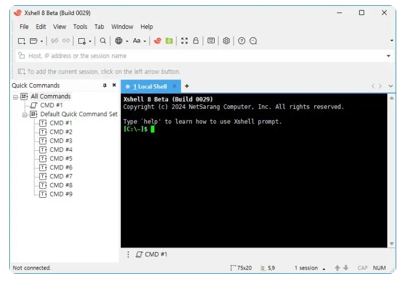Switch to the 1 Local Shell tab

click(150, 87)
